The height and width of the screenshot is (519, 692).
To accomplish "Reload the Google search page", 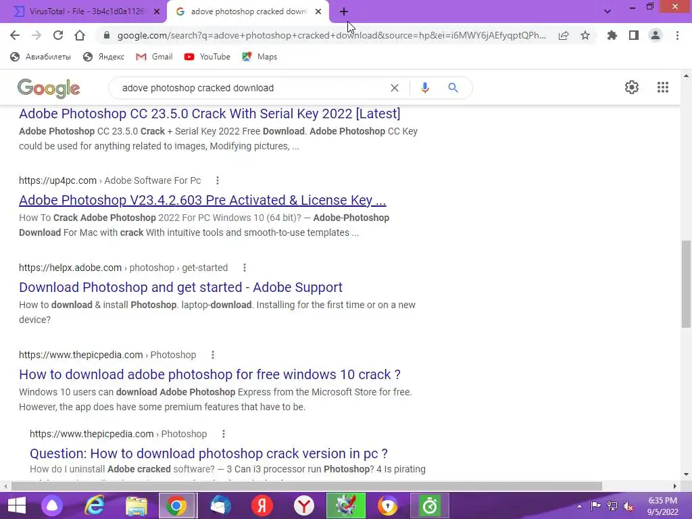I will click(58, 35).
